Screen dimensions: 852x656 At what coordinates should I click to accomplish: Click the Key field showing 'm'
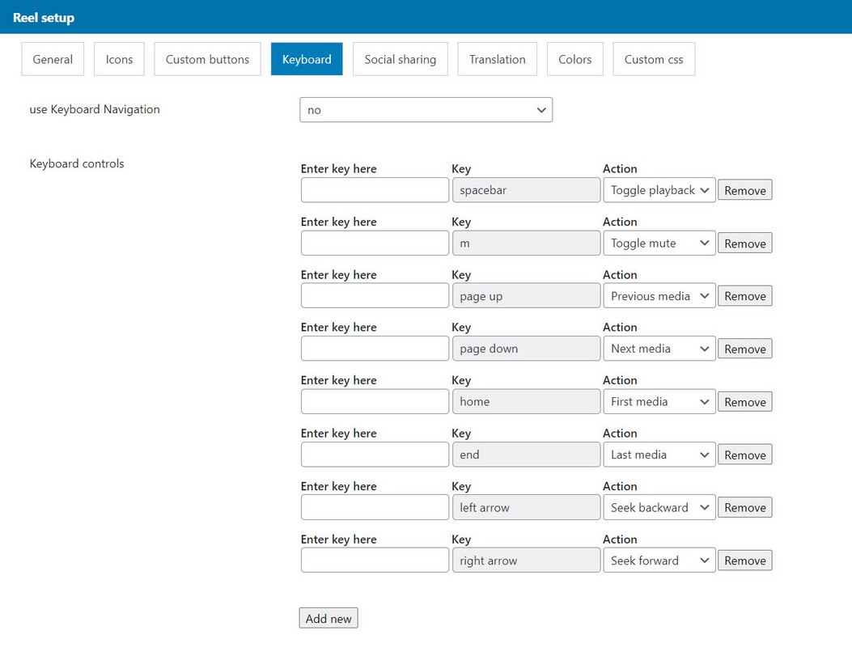tap(526, 243)
